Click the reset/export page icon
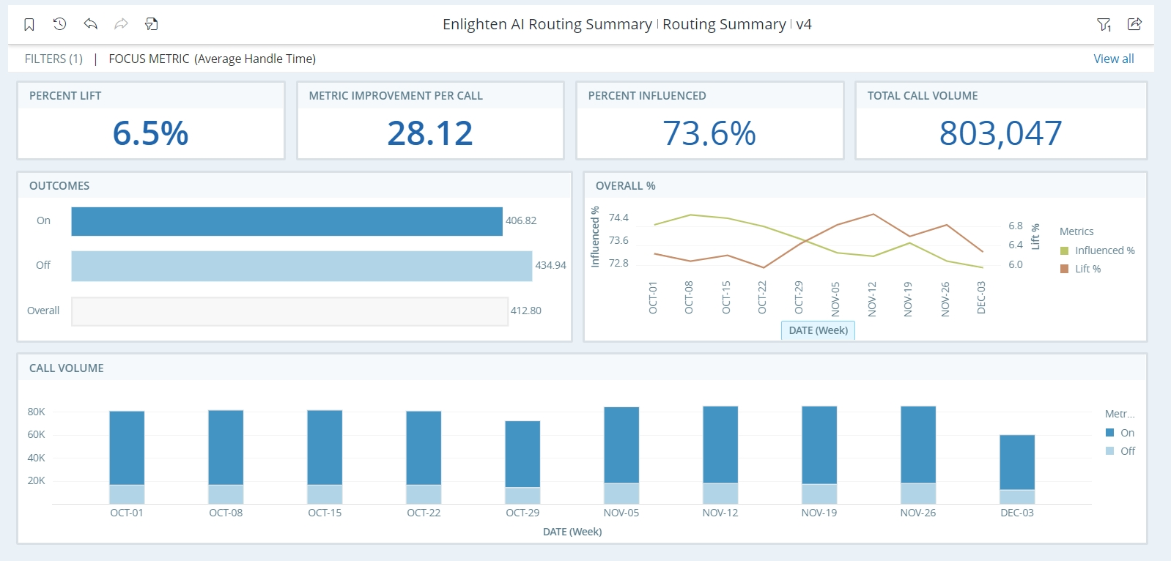This screenshot has width=1171, height=561. [152, 24]
